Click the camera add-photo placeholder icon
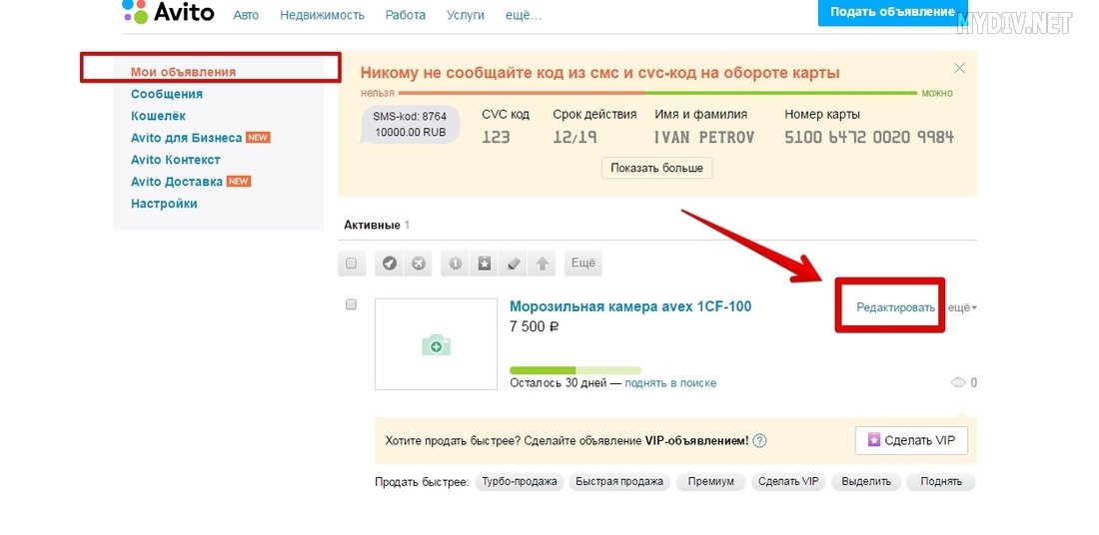1099x535 pixels. click(x=436, y=344)
